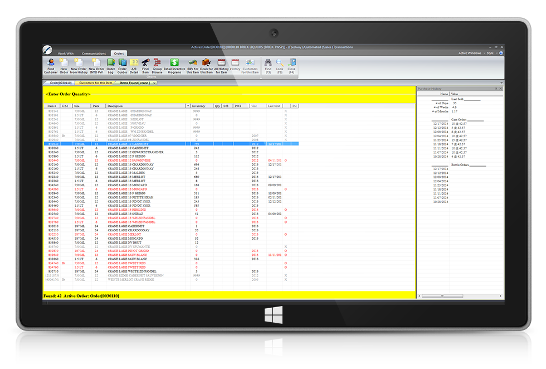546x369 pixels.
Task: Sort by the Last Sold column header
Action: point(274,105)
